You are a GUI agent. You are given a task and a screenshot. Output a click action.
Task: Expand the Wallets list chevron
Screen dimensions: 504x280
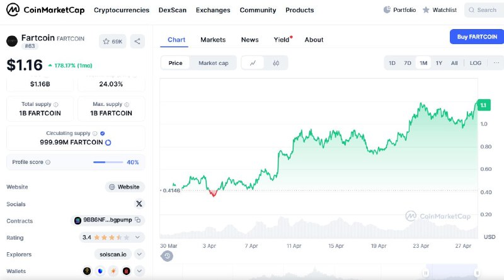point(139,271)
